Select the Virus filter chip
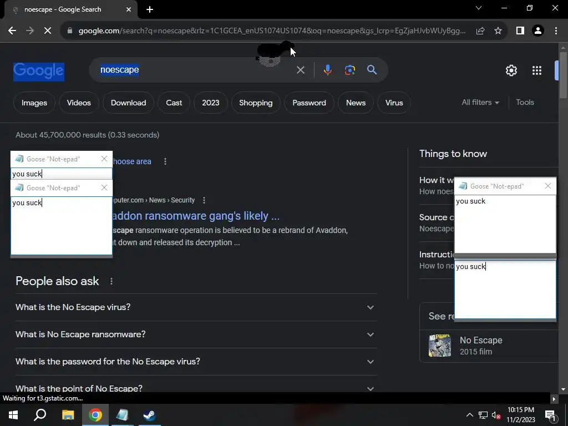The width and height of the screenshot is (568, 426). point(394,103)
